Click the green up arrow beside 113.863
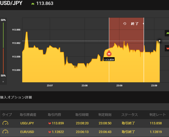This screenshot has height=137, width=169. click(x=33, y=4)
